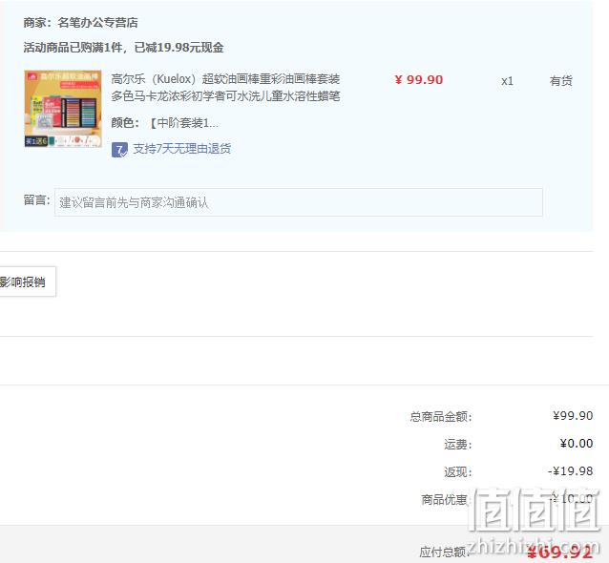Select the shipping fee ¥0.00
The width and height of the screenshot is (609, 563).
(x=577, y=444)
